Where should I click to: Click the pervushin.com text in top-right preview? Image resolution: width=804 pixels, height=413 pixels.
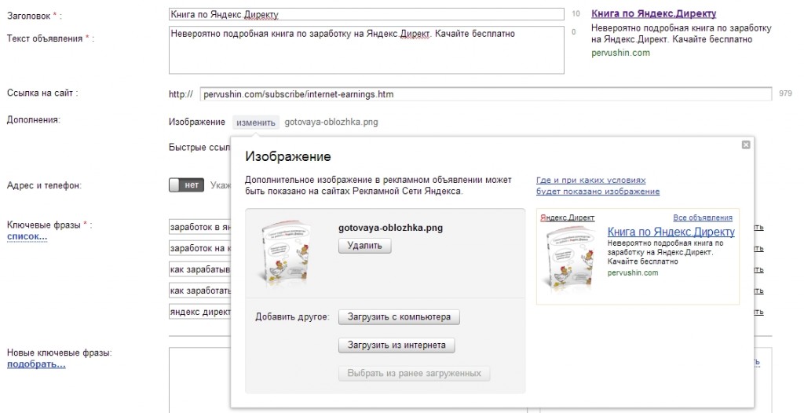(620, 53)
